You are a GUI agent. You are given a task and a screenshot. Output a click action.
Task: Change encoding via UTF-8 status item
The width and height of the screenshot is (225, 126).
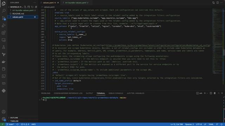199,124
